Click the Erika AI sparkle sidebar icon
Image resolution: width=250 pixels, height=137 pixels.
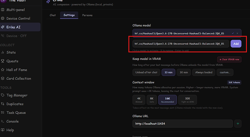tap(3, 27)
